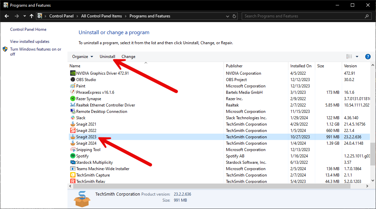Click the Snagit 2022 icon
Image resolution: width=376 pixels, height=209 pixels.
pos(73,131)
